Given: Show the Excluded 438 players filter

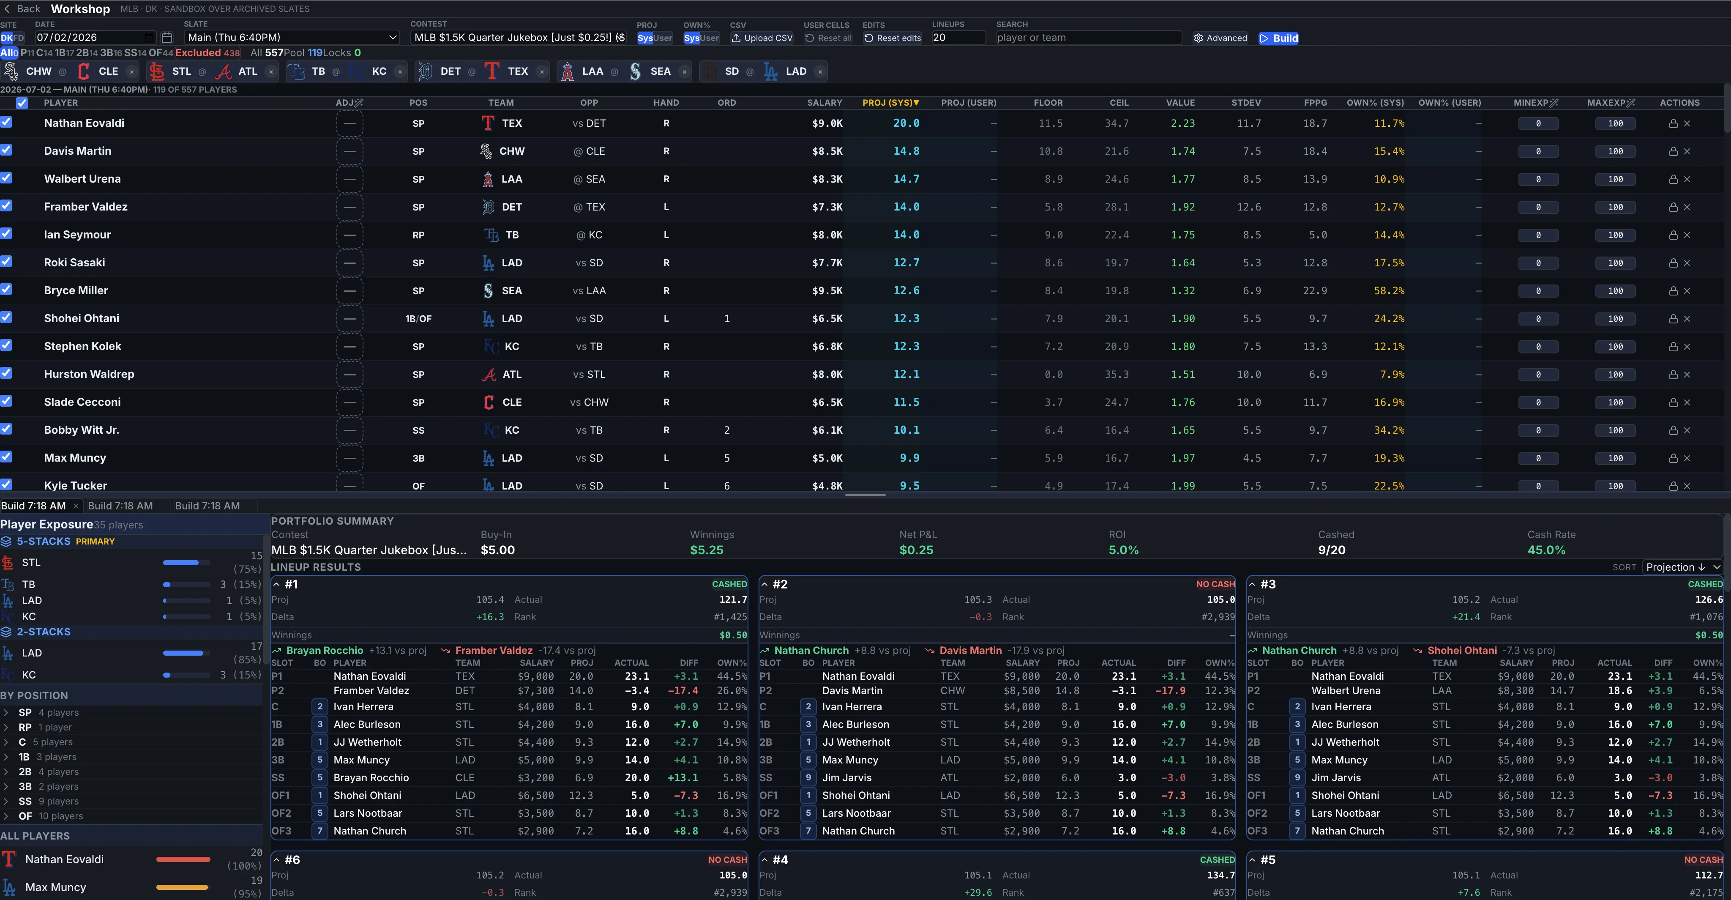Looking at the screenshot, I should coord(208,53).
